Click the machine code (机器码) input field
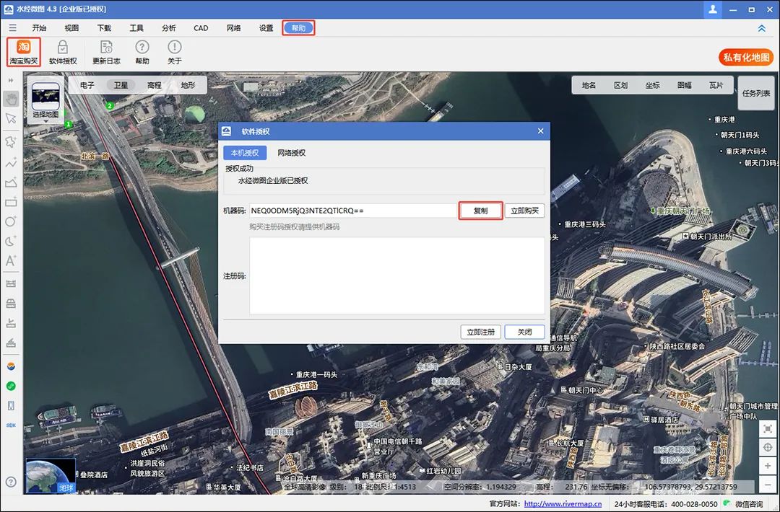 point(352,211)
